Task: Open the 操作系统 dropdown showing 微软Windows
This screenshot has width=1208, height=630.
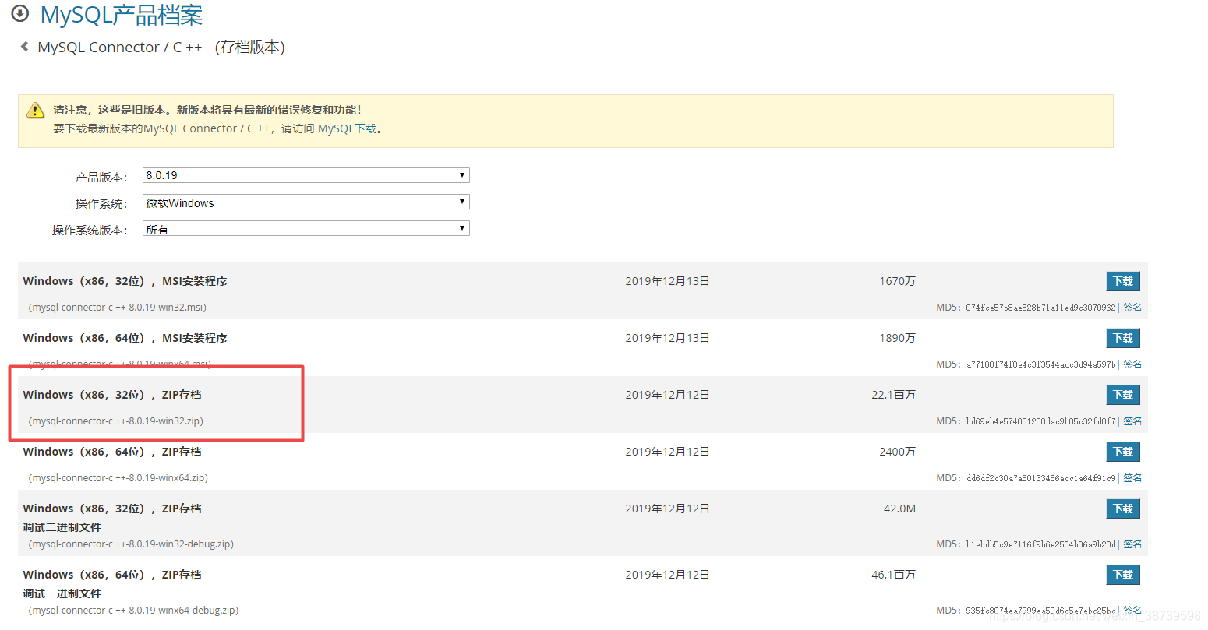Action: click(306, 202)
